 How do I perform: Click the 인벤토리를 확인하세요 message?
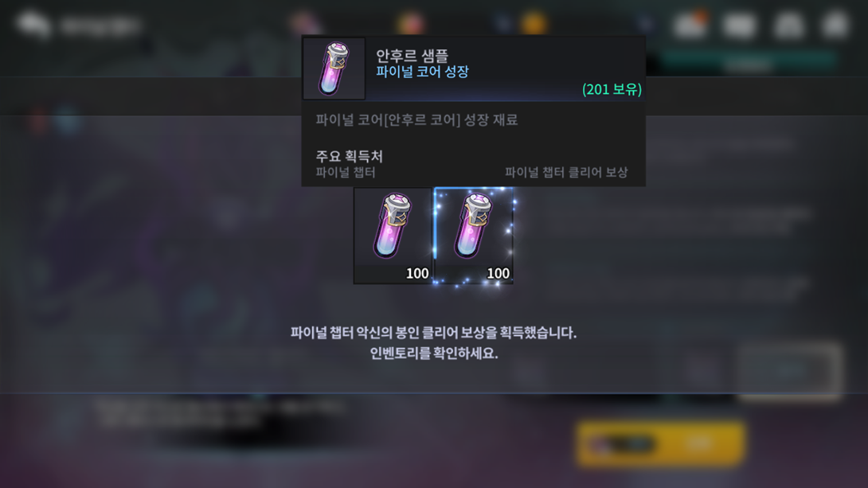[433, 353]
